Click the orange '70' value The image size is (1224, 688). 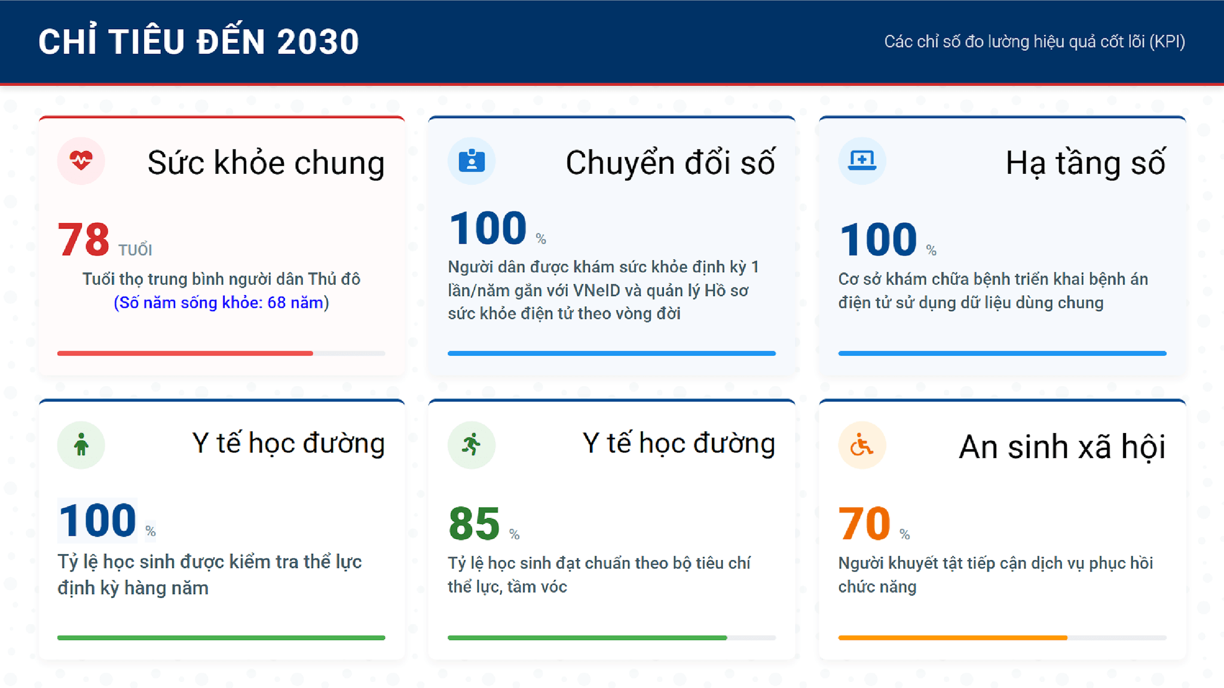tap(865, 524)
